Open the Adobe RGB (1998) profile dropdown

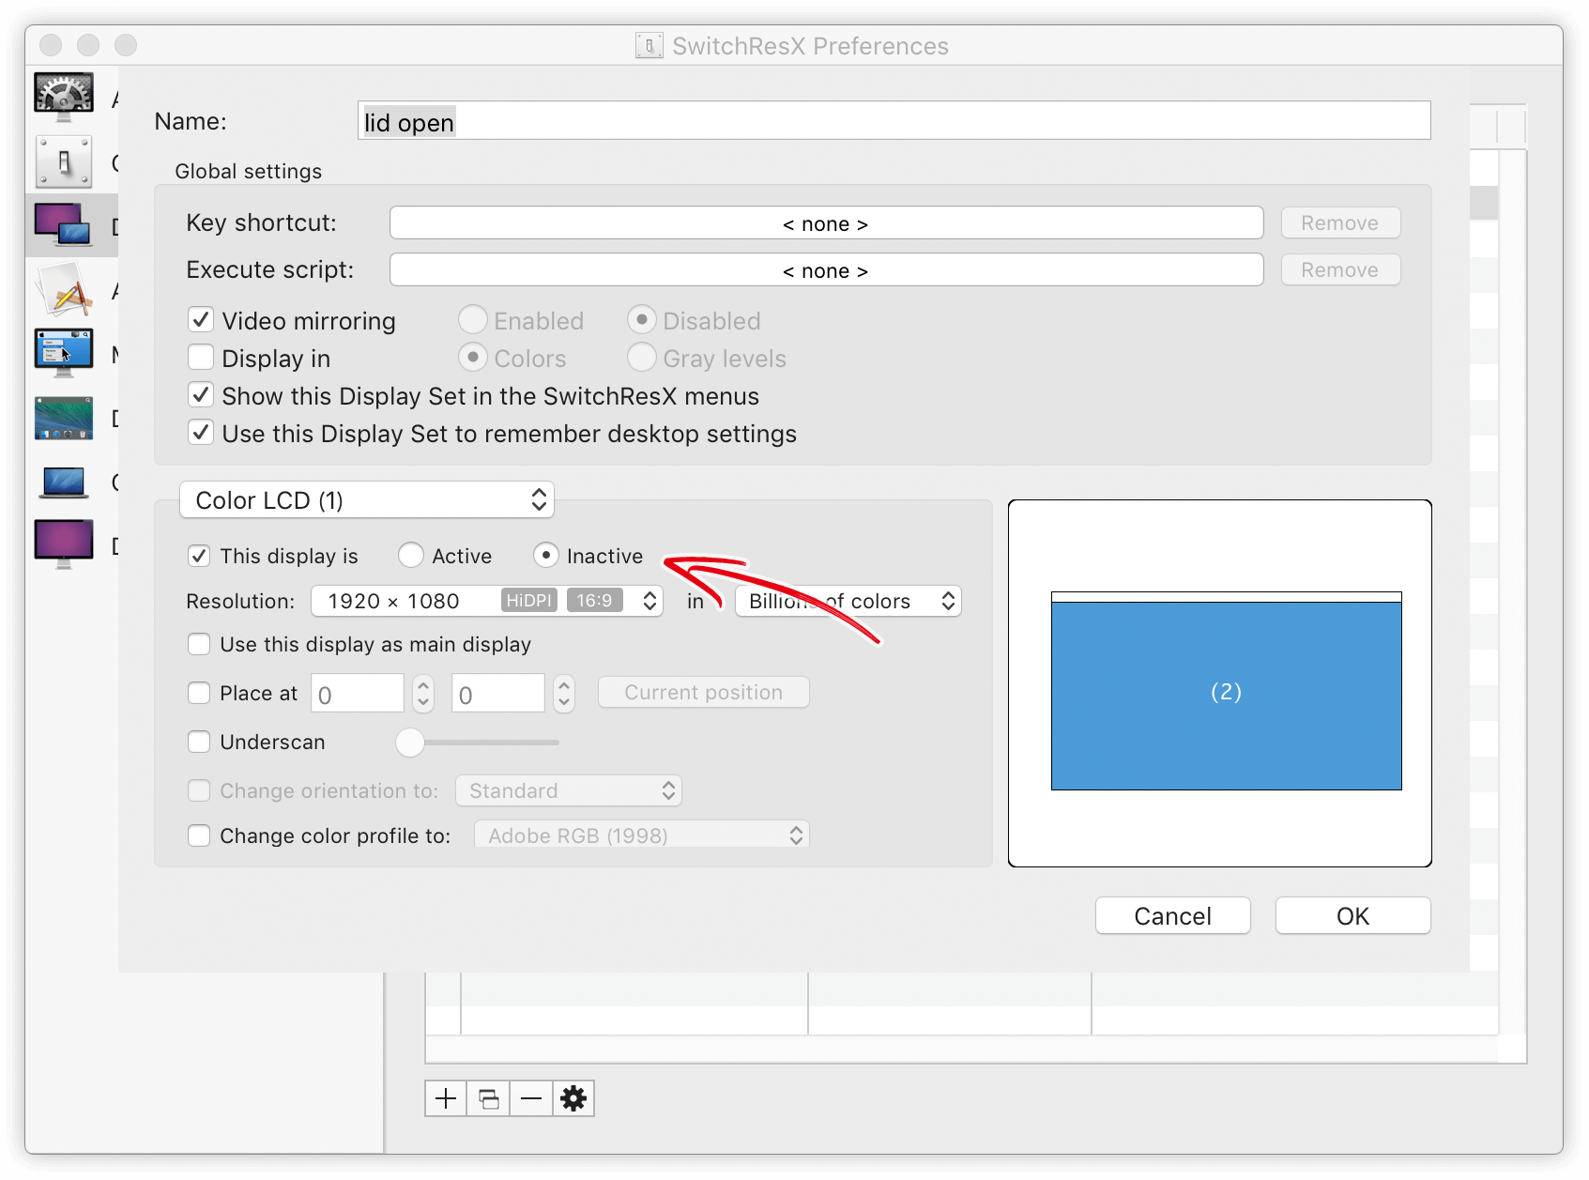pos(642,835)
